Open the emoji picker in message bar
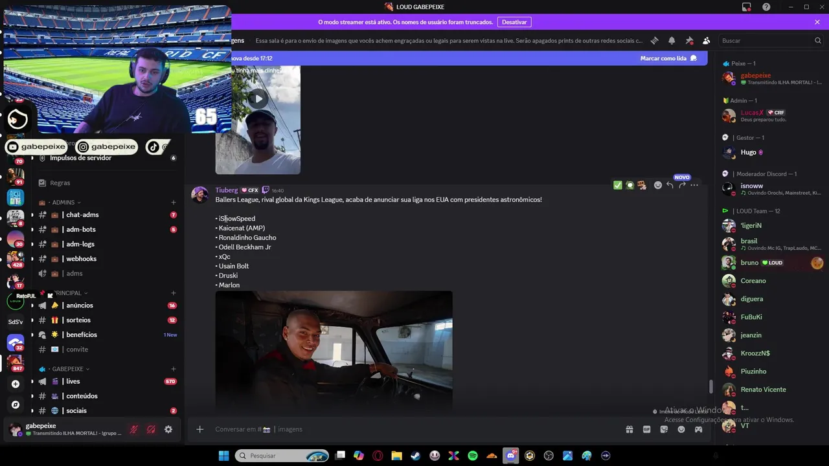The width and height of the screenshot is (829, 466). pyautogui.click(x=681, y=429)
